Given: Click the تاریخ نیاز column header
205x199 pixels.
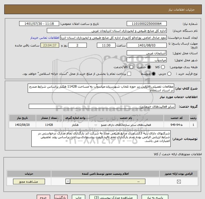Looking at the screenshot, I should coord(22,118).
